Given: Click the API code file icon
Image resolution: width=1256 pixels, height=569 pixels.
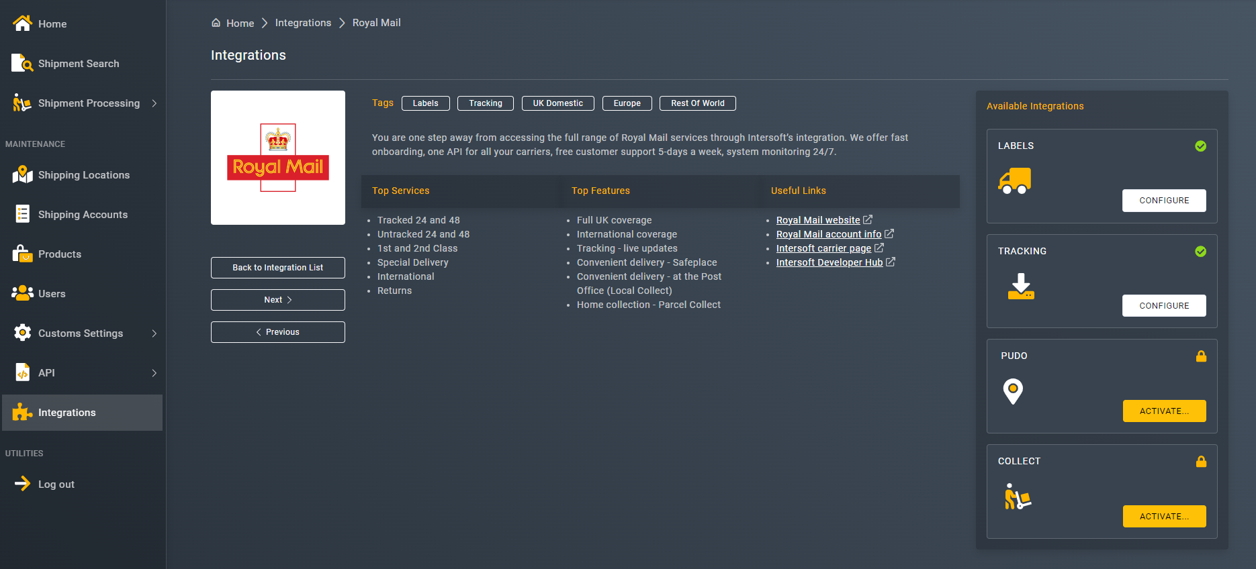Looking at the screenshot, I should click(x=22, y=372).
